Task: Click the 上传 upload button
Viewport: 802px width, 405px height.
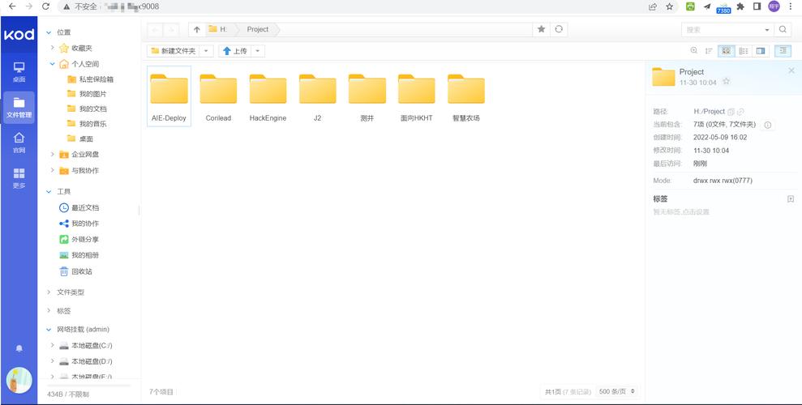Action: [235, 51]
